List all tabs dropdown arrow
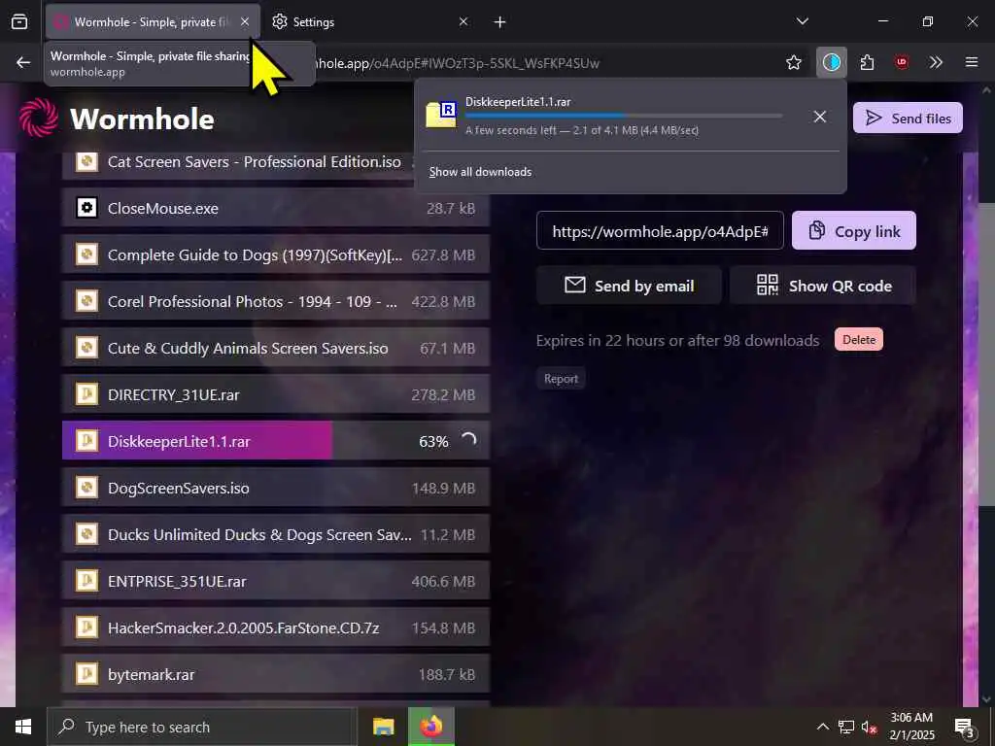This screenshot has height=746, width=995. (802, 21)
